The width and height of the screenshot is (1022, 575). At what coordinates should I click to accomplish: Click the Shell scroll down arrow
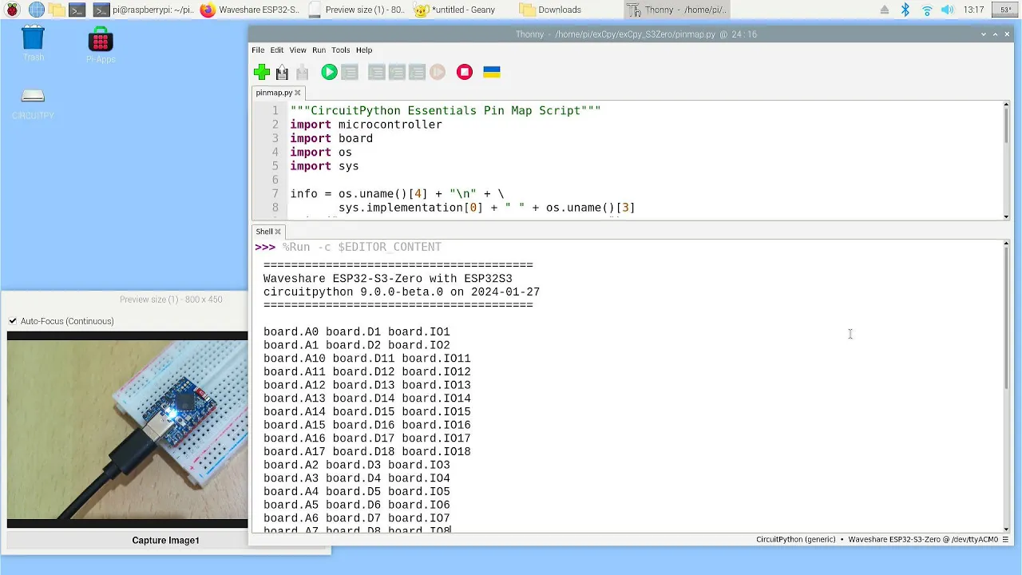[x=1006, y=528]
